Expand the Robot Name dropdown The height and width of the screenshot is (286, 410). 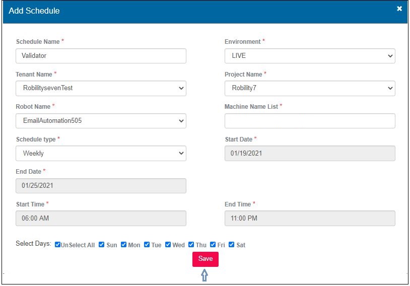101,121
